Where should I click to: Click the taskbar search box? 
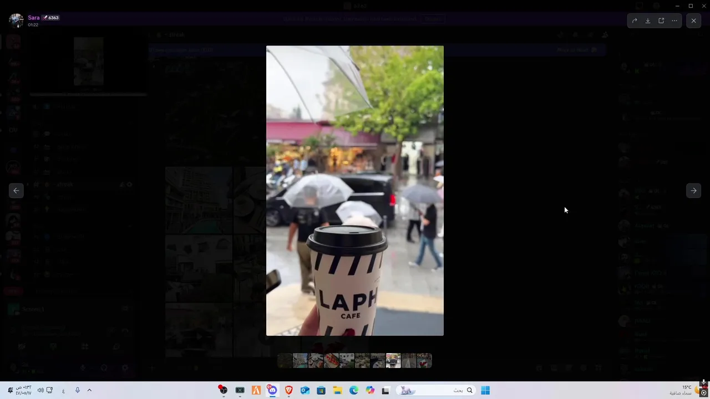point(436,390)
